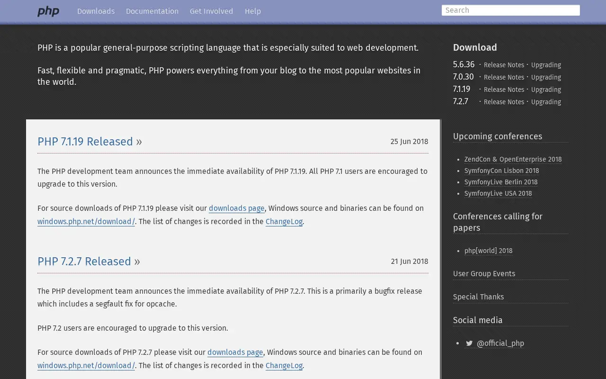Open SymfonyCon Lisbon 2018 conference

pos(502,171)
